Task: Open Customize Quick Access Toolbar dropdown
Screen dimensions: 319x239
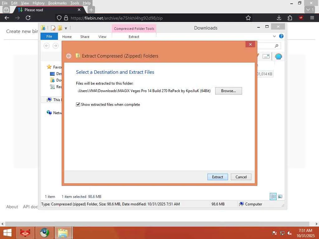Action: pos(66,28)
